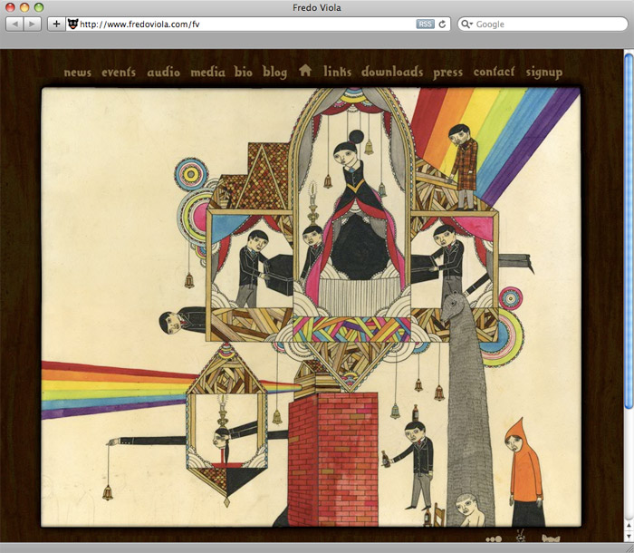
Task: Open the links page
Action: point(337,72)
